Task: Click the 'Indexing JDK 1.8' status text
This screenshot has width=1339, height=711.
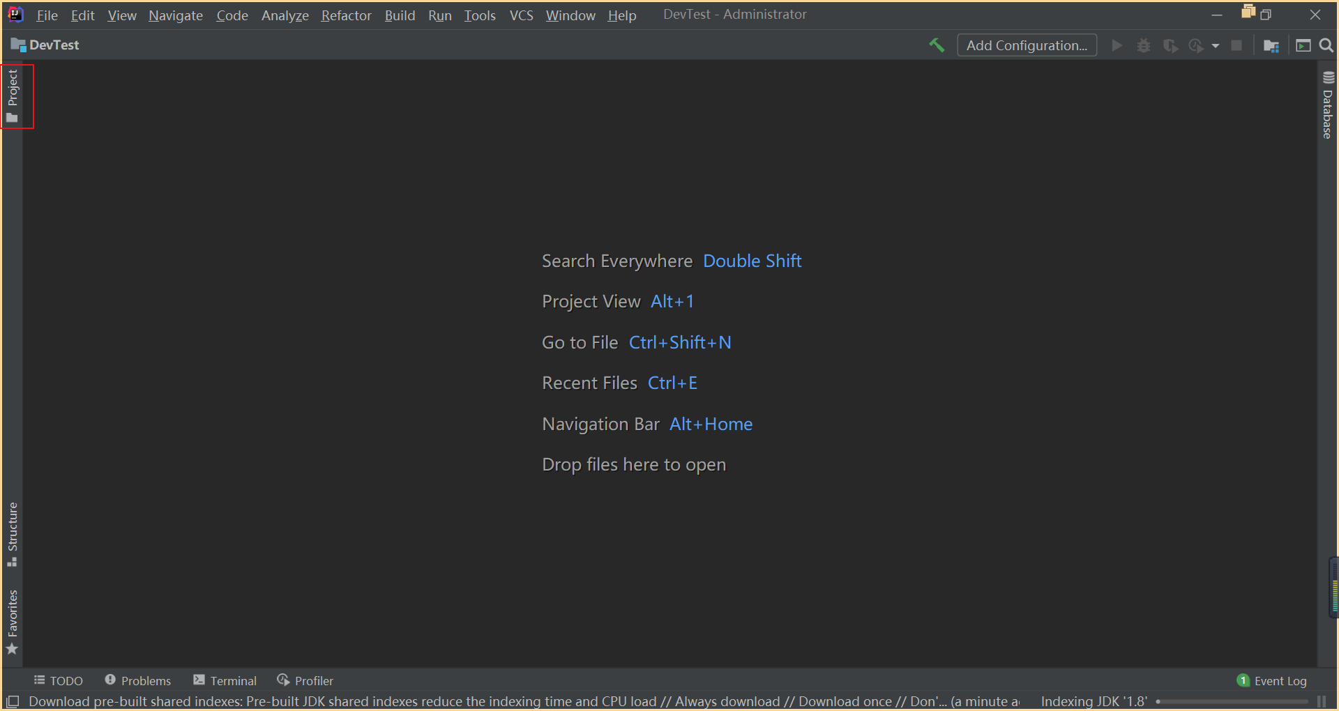Action: coord(1094,701)
